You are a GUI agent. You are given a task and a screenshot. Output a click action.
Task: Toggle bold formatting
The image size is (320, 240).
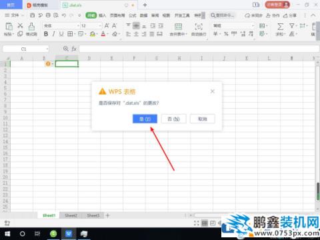click(x=46, y=34)
